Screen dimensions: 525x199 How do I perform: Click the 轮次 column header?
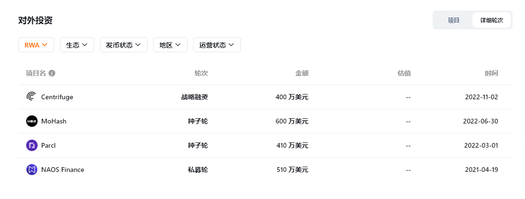[201, 73]
